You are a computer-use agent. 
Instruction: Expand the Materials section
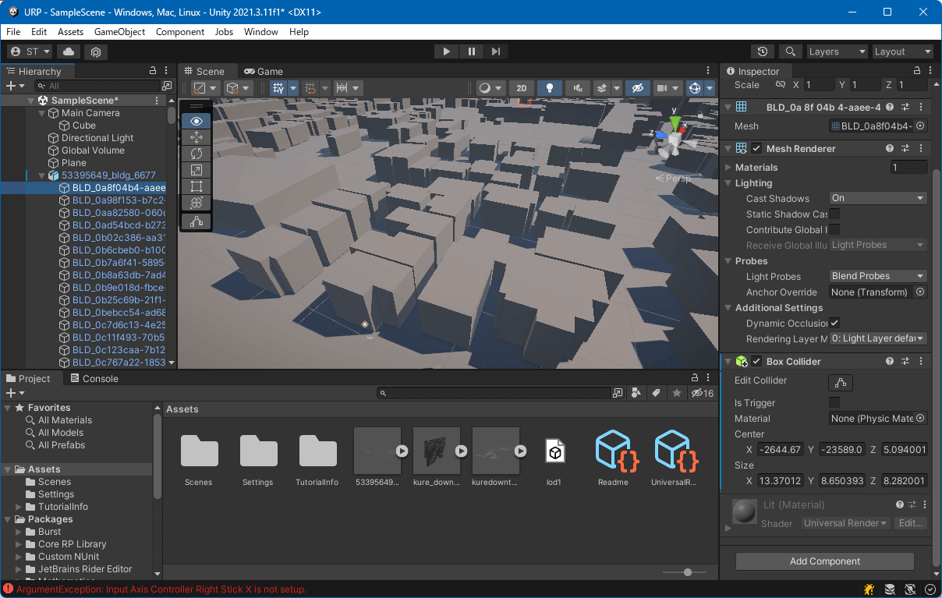728,167
